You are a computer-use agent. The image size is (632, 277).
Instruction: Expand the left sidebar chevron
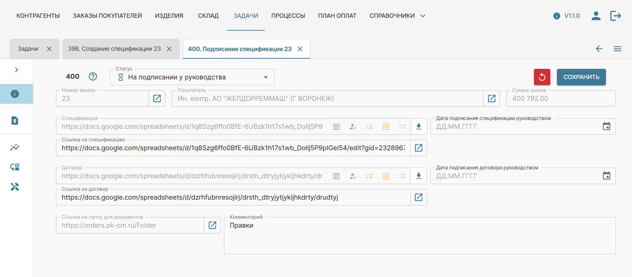click(x=16, y=70)
